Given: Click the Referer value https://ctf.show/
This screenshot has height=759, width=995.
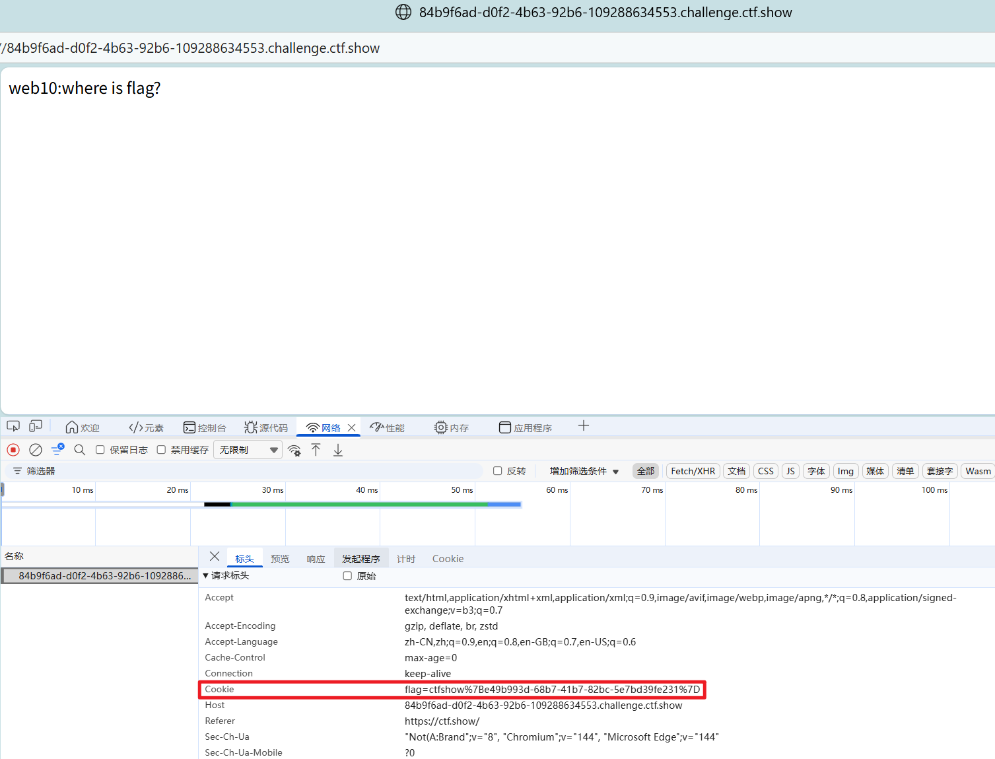Looking at the screenshot, I should coord(442,721).
